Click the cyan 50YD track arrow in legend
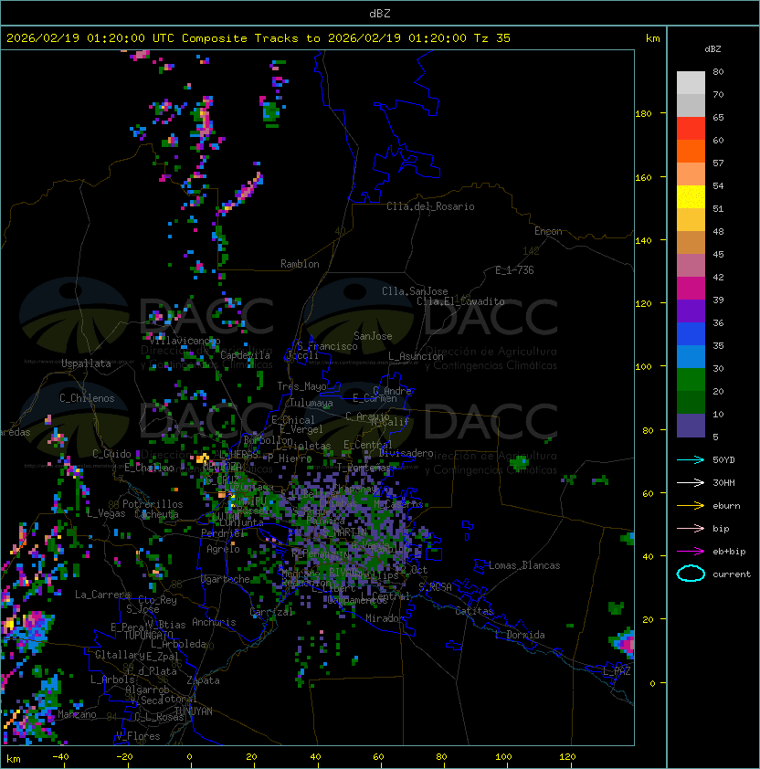This screenshot has height=769, width=760. pyautogui.click(x=691, y=459)
